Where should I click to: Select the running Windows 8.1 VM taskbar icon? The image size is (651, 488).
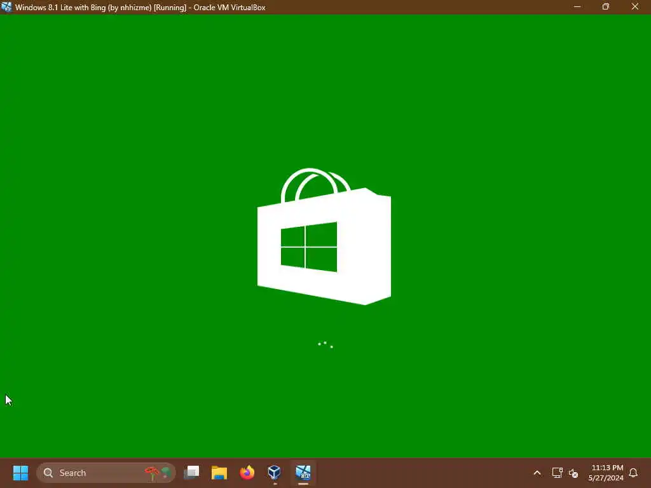(303, 473)
